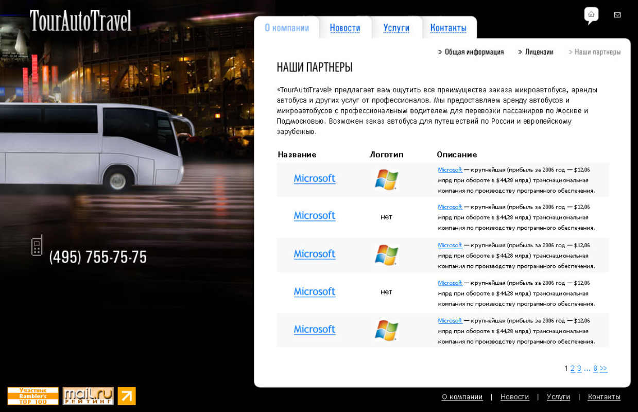Click small Microsoft link in second description
The height and width of the screenshot is (412, 638).
click(450, 207)
